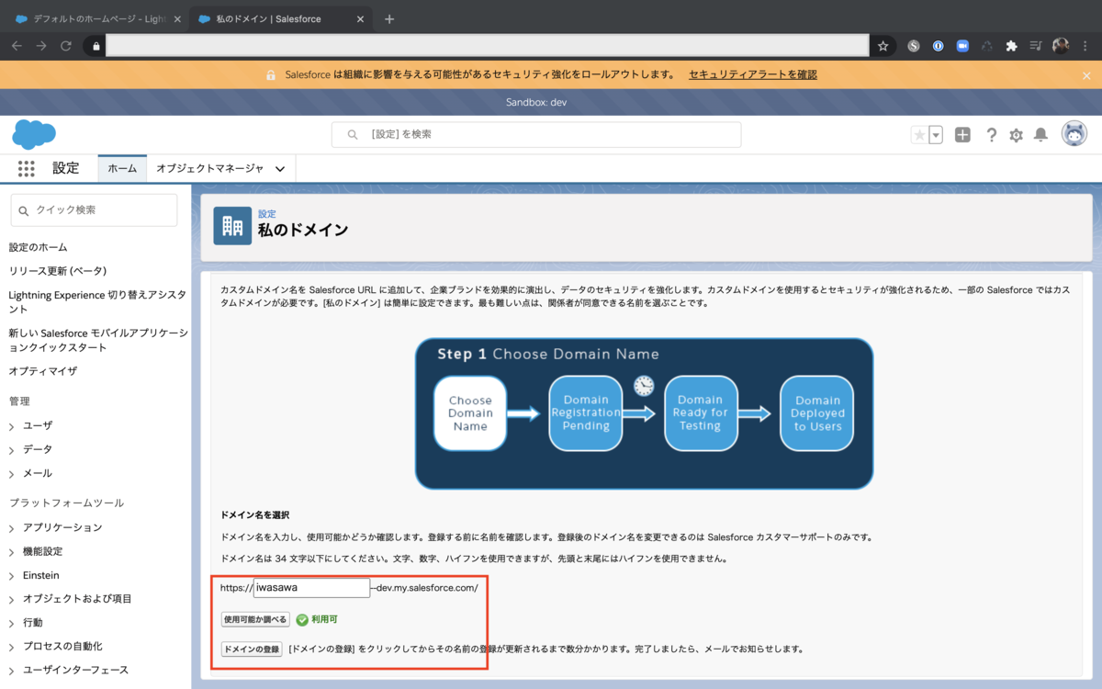Expand the アプリケーション tree node

(12, 528)
